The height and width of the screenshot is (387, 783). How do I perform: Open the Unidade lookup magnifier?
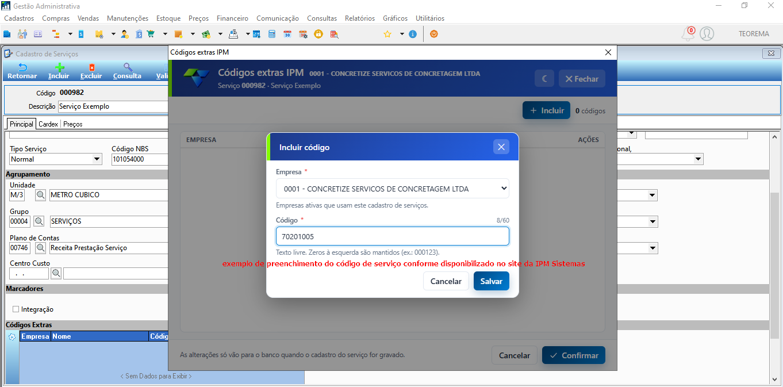pos(40,195)
